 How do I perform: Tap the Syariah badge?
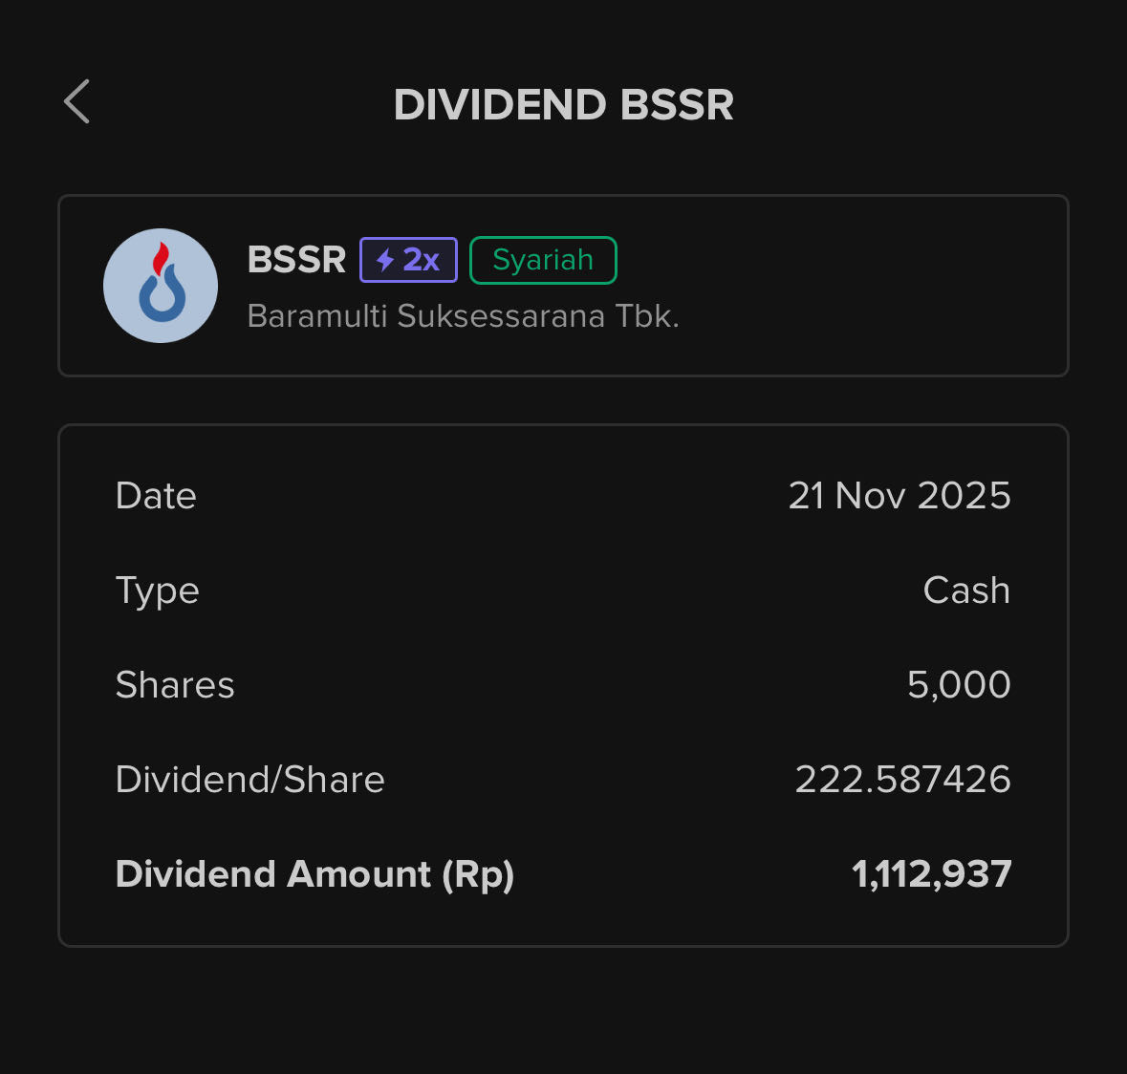point(543,260)
